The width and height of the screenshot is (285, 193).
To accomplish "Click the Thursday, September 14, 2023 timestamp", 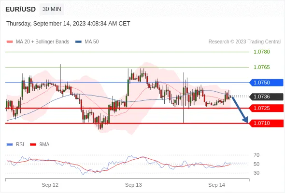I will click(68, 24).
